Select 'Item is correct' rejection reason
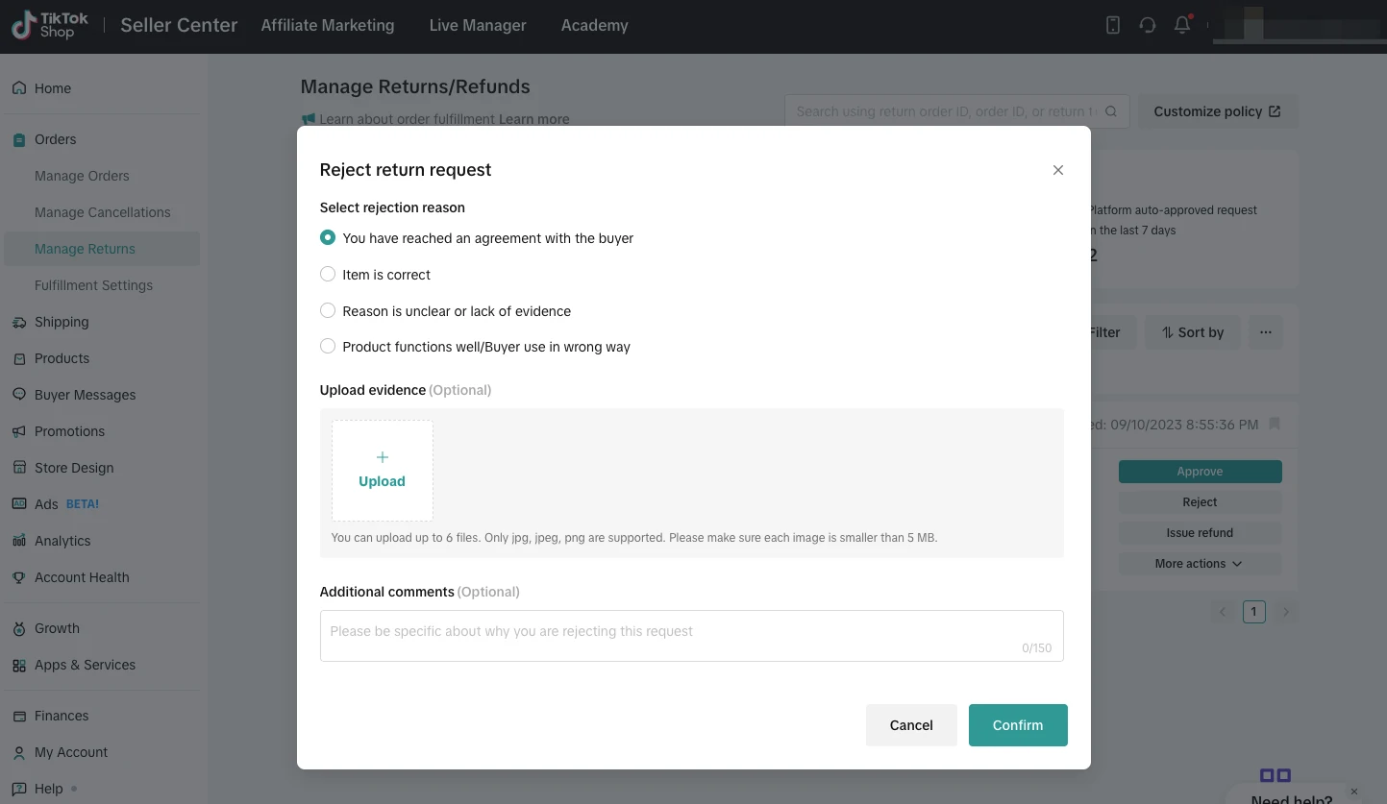This screenshot has width=1387, height=804. pos(328,275)
